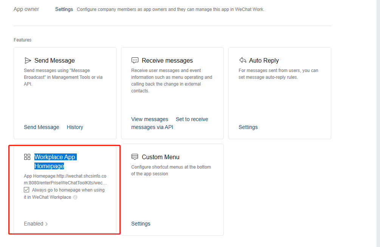Click Set to receive messages via API
Screen dimensions: 380x247
point(192,119)
